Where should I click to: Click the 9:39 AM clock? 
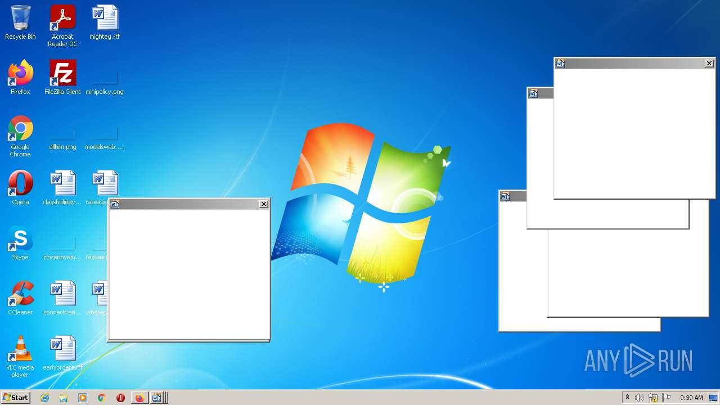(x=691, y=398)
